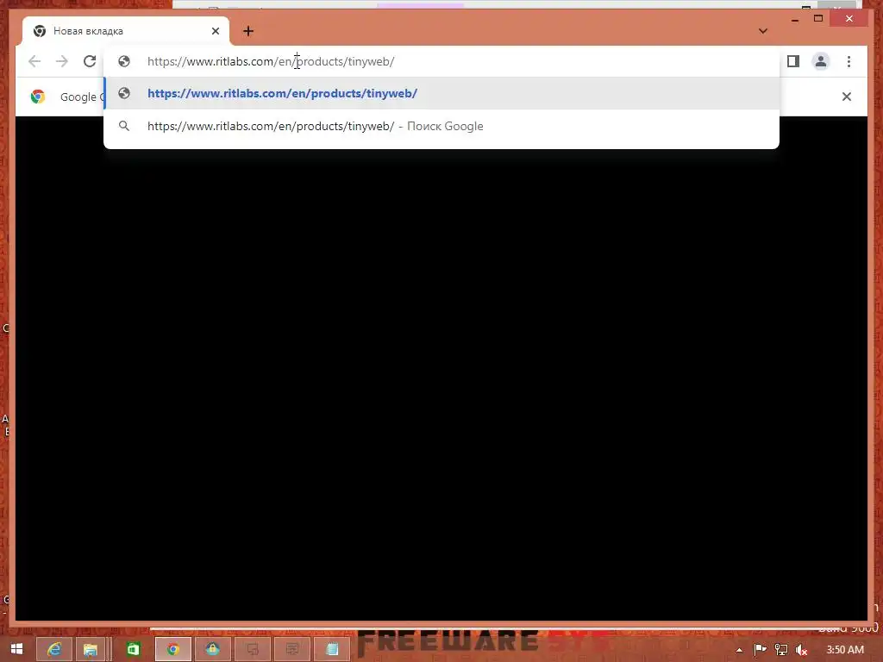This screenshot has width=883, height=662.
Task: Open the Chrome three-dot menu
Action: [849, 61]
